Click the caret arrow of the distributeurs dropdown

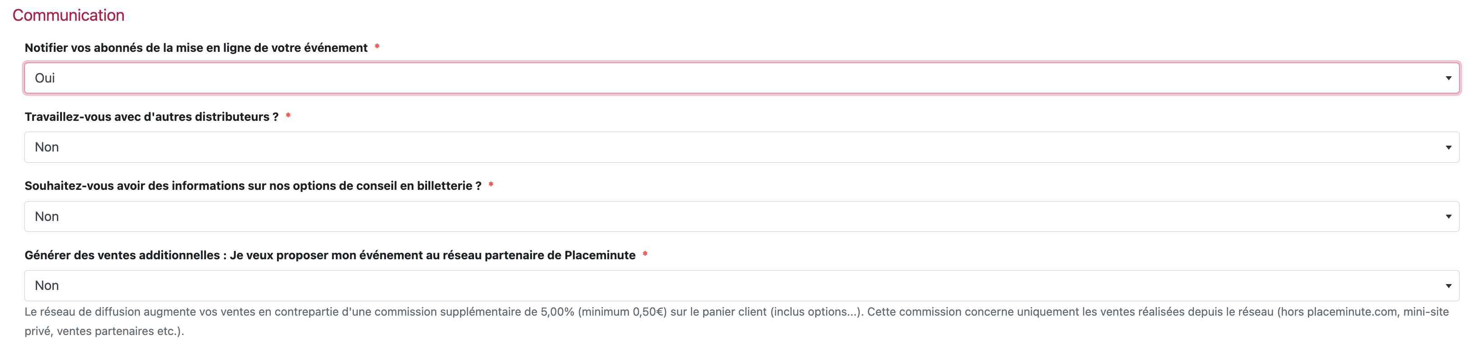(x=1448, y=147)
